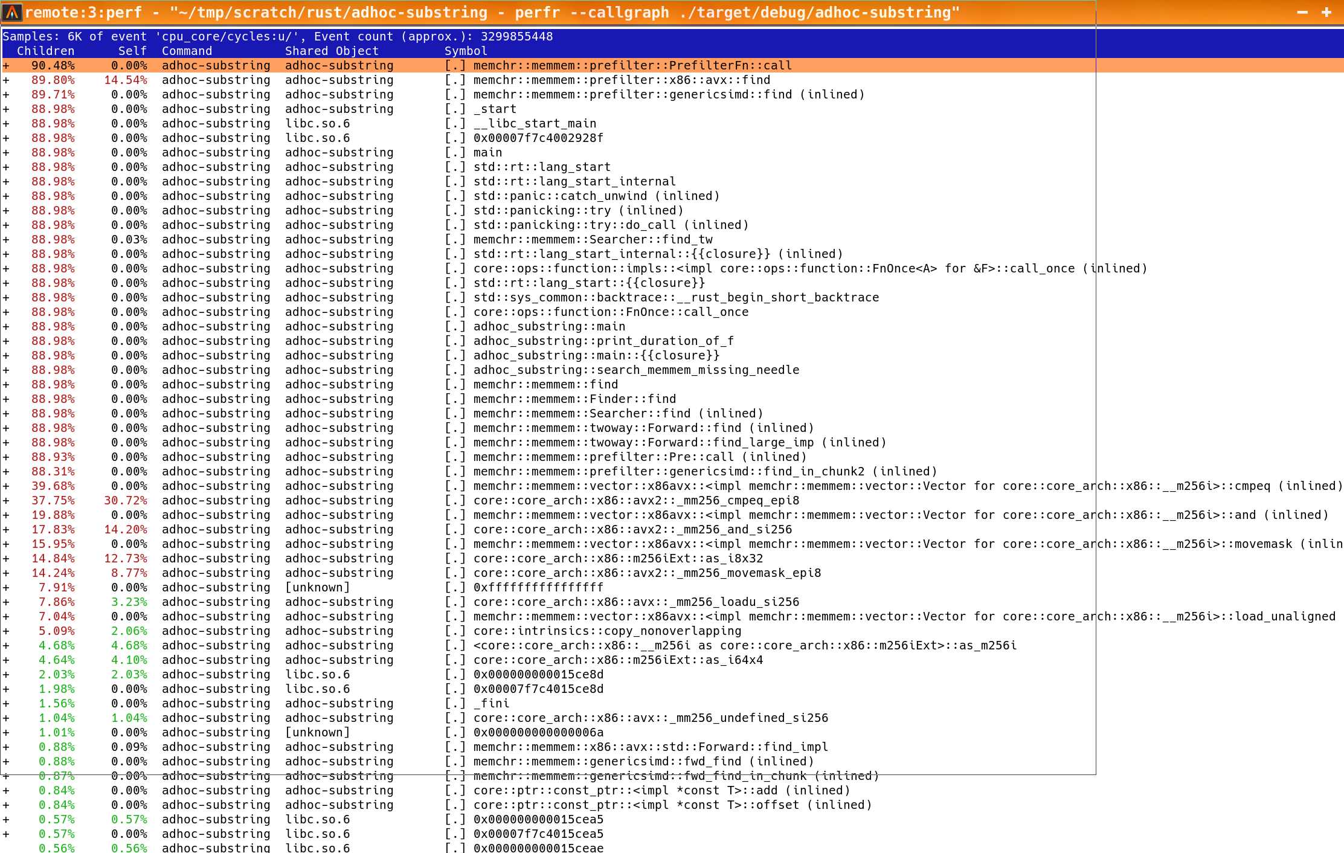Image resolution: width=1344 pixels, height=853 pixels.
Task: Click the Self column header
Action: (x=132, y=51)
